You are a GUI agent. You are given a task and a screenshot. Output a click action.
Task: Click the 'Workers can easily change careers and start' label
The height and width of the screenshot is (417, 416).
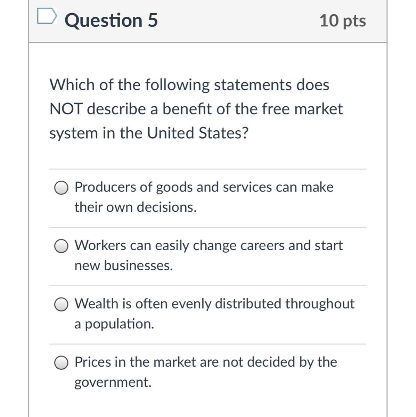[209, 246]
